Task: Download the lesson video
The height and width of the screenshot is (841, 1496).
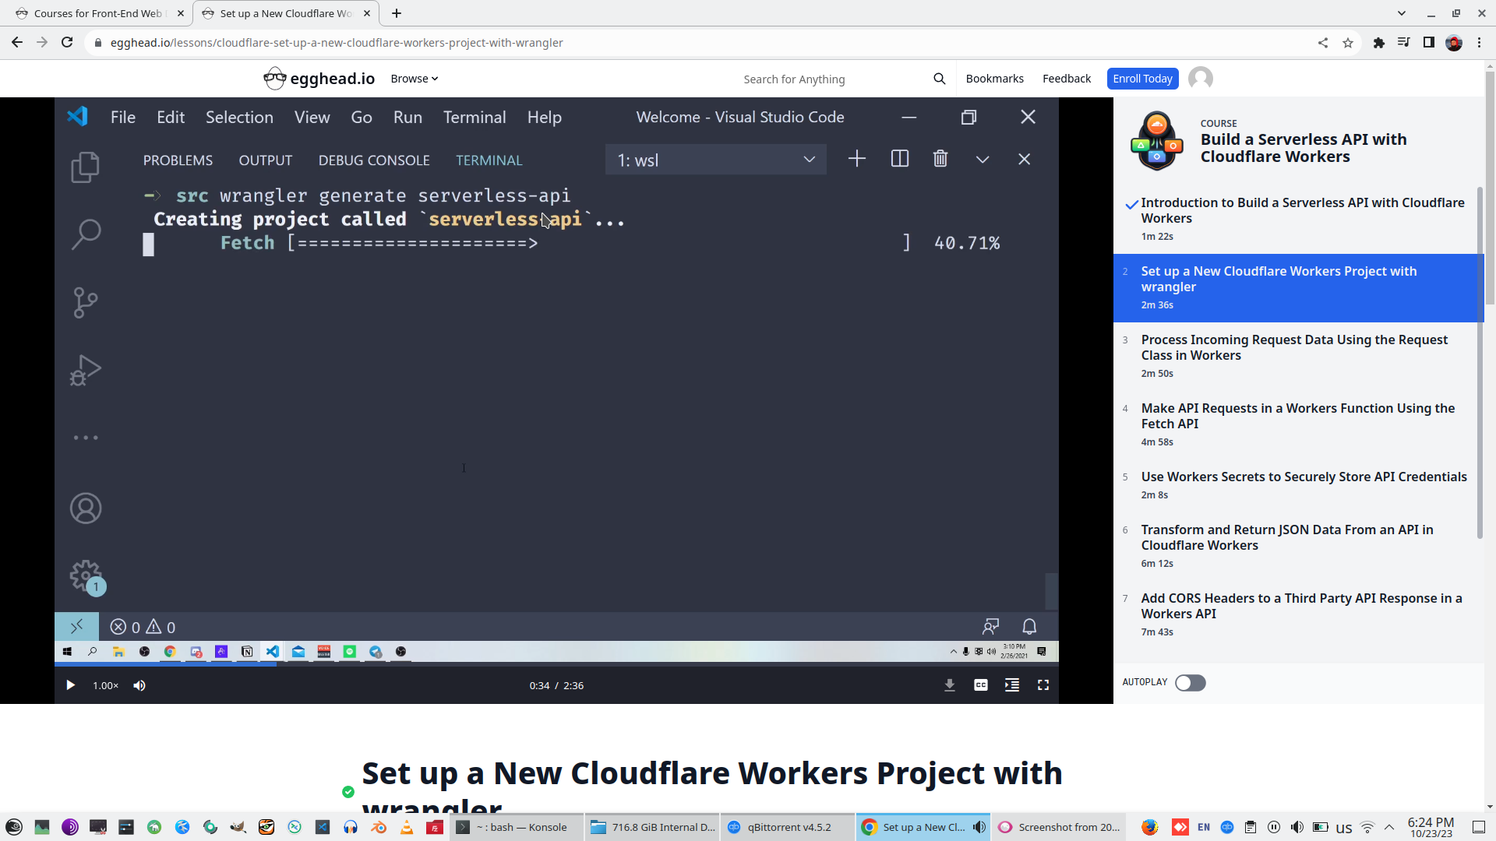Action: coord(949,685)
